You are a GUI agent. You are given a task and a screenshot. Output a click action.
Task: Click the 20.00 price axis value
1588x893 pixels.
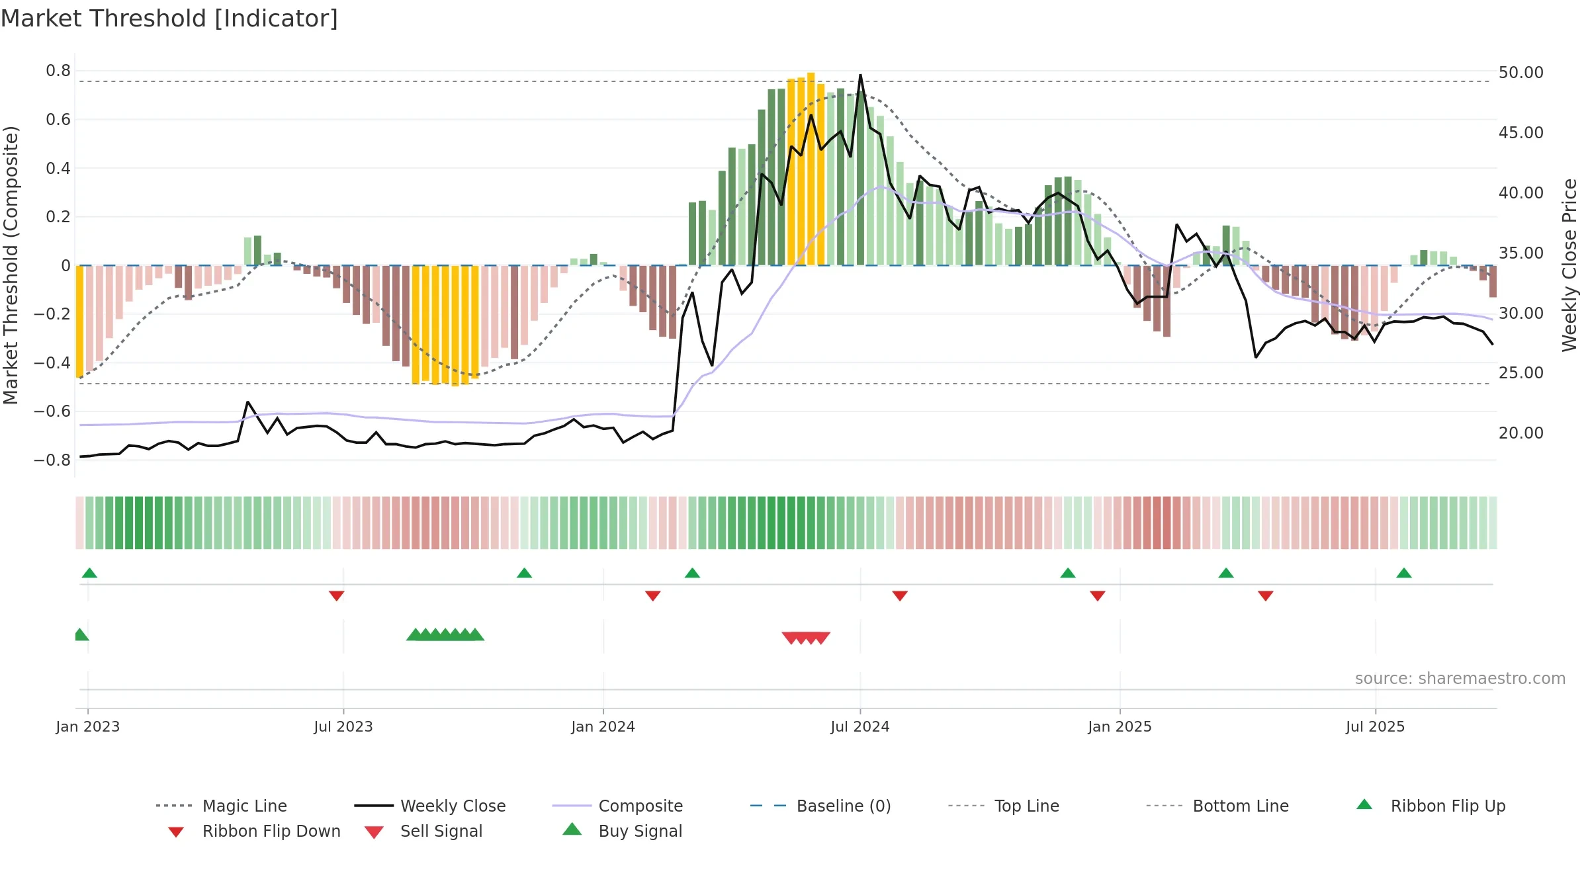point(1521,433)
